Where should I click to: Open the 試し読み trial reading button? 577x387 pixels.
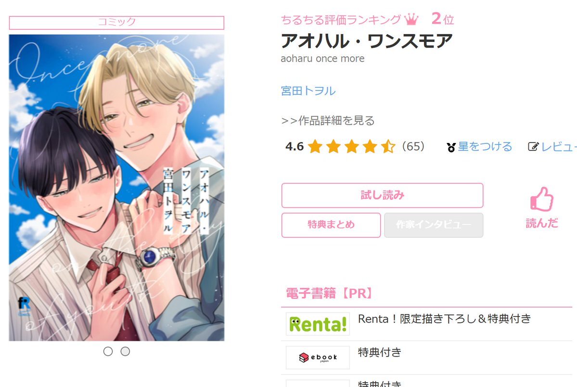(382, 195)
